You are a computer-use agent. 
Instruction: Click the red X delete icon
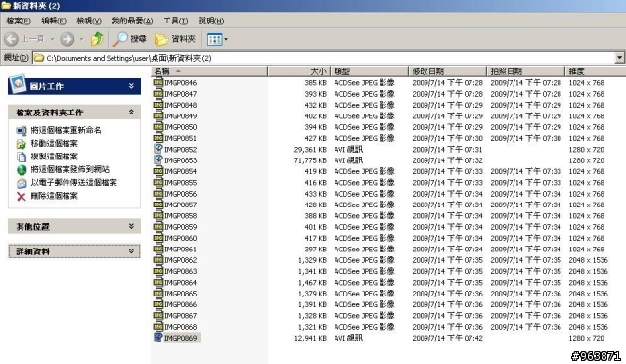click(22, 196)
